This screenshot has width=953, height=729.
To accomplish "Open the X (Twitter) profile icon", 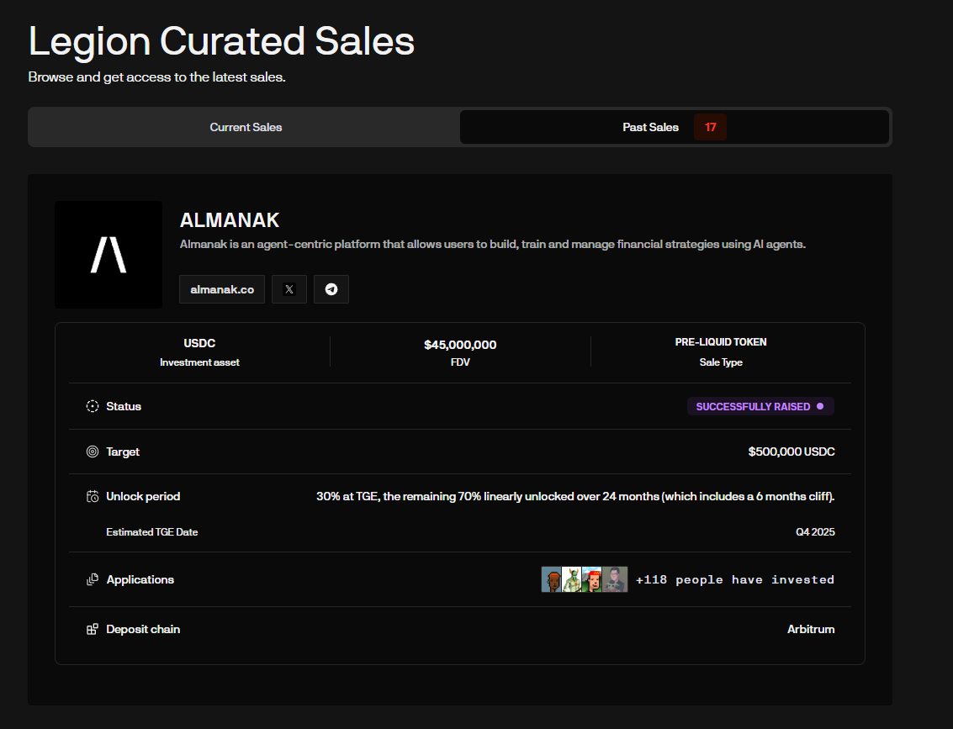I will click(x=289, y=289).
